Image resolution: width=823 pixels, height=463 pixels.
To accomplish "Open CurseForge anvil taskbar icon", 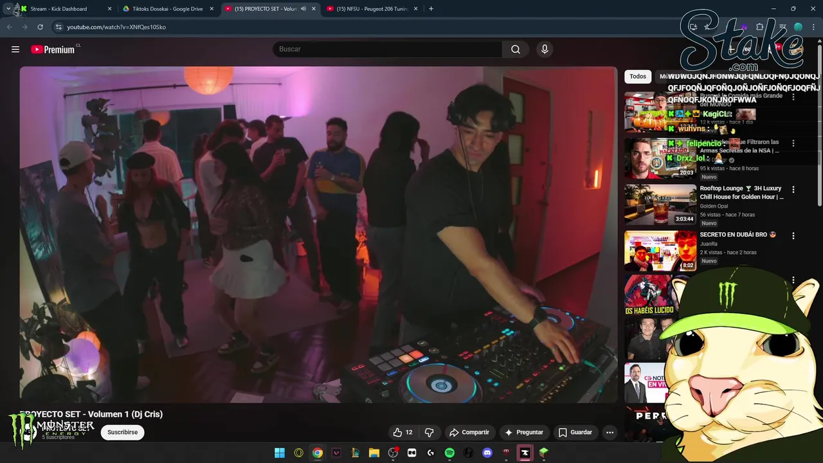I will point(525,453).
